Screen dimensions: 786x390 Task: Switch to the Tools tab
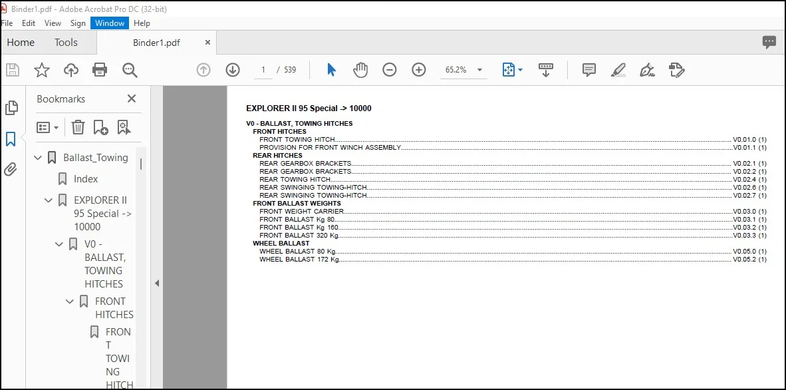click(x=66, y=43)
